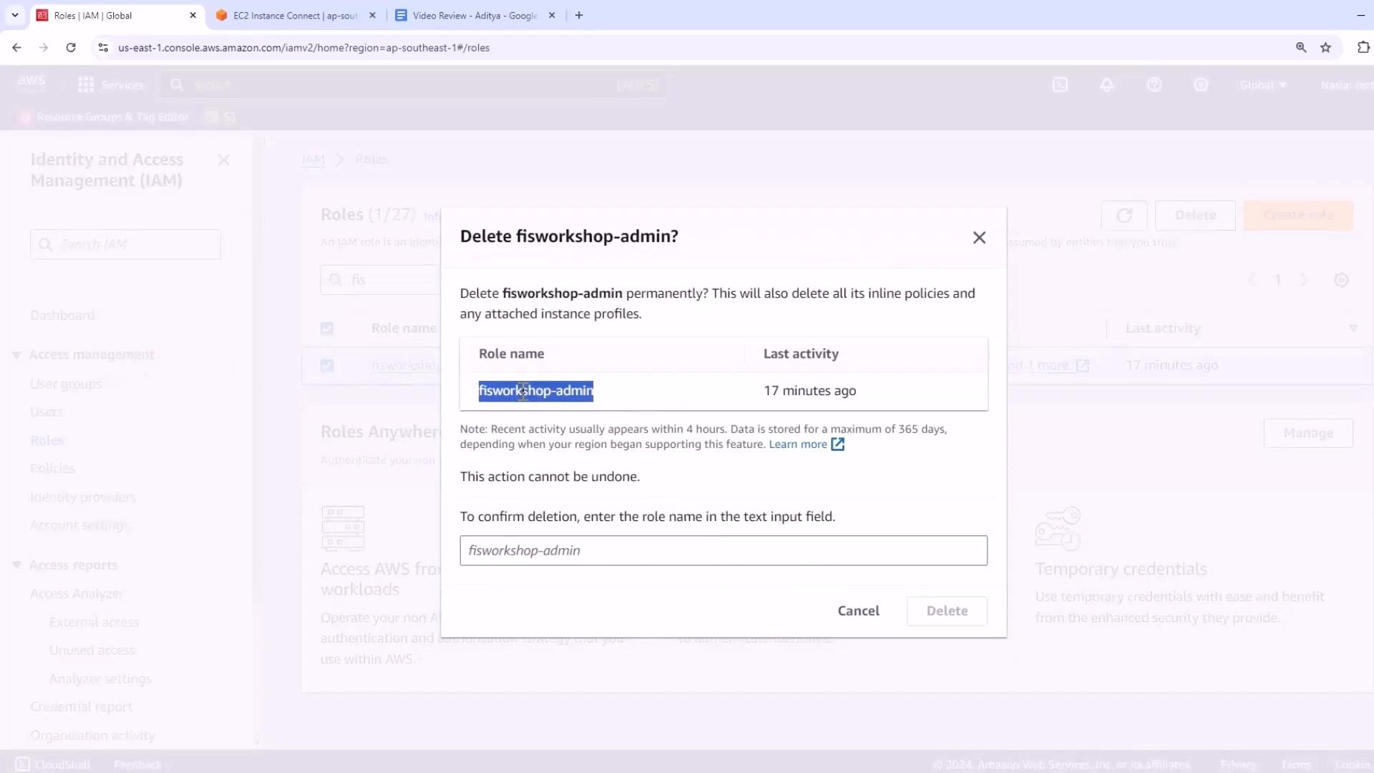Bookmark this page with the star icon
The width and height of the screenshot is (1374, 773).
1326,47
